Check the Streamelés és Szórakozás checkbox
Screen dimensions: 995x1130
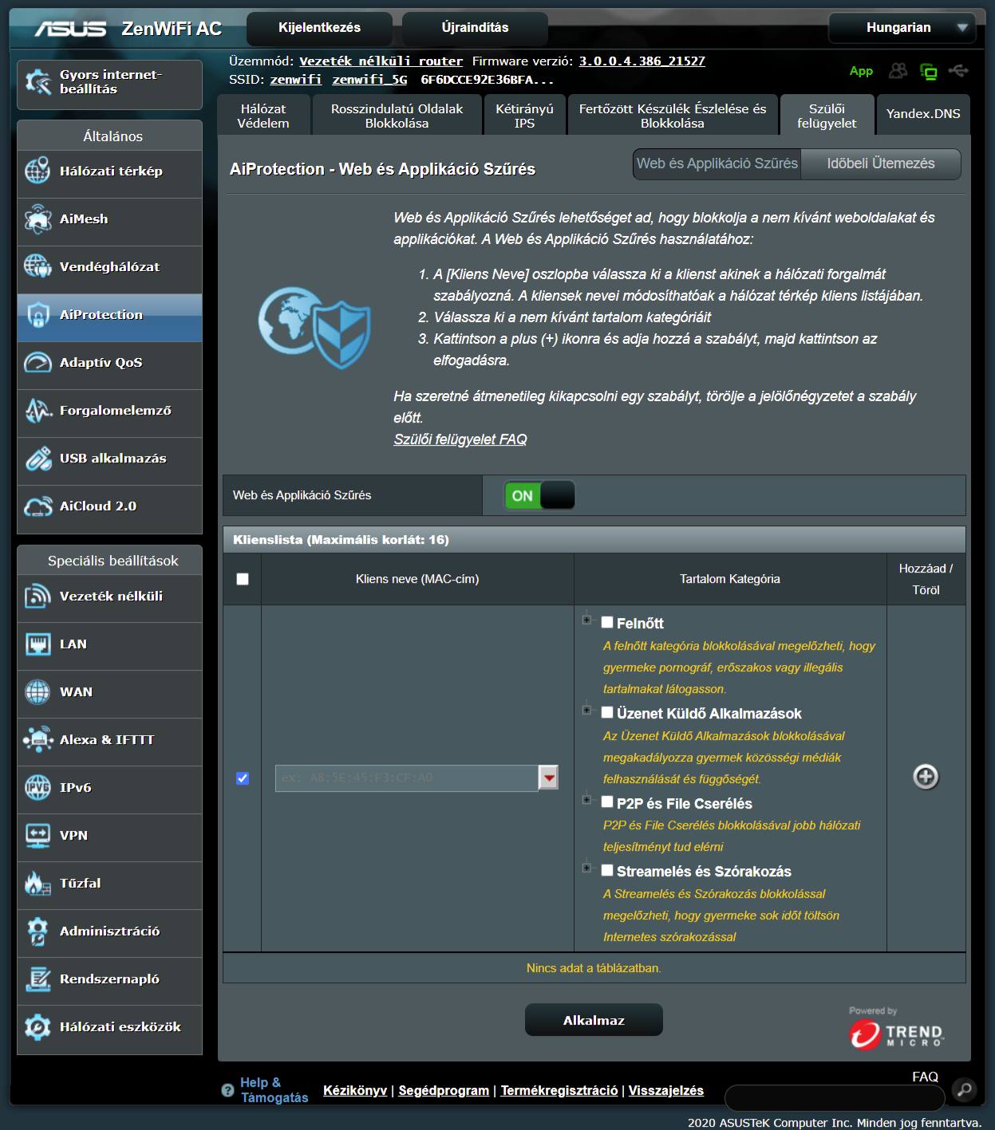(607, 870)
